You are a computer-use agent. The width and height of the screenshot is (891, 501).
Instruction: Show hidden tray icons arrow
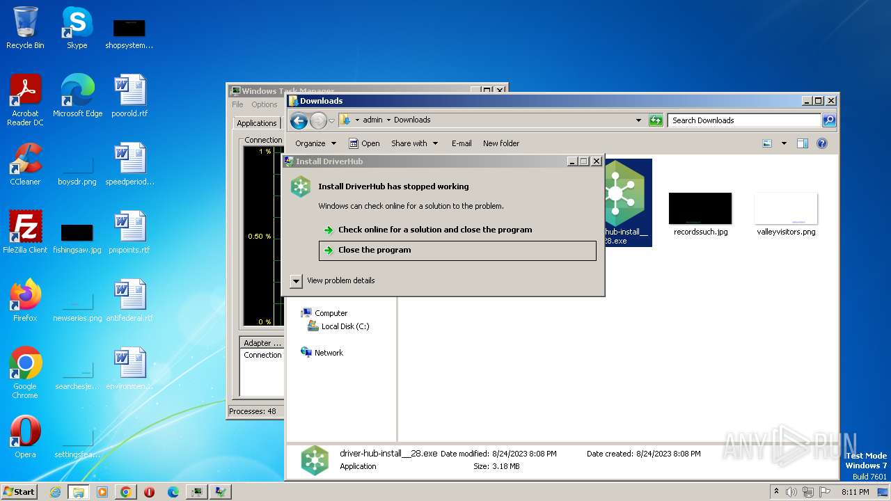coord(776,491)
